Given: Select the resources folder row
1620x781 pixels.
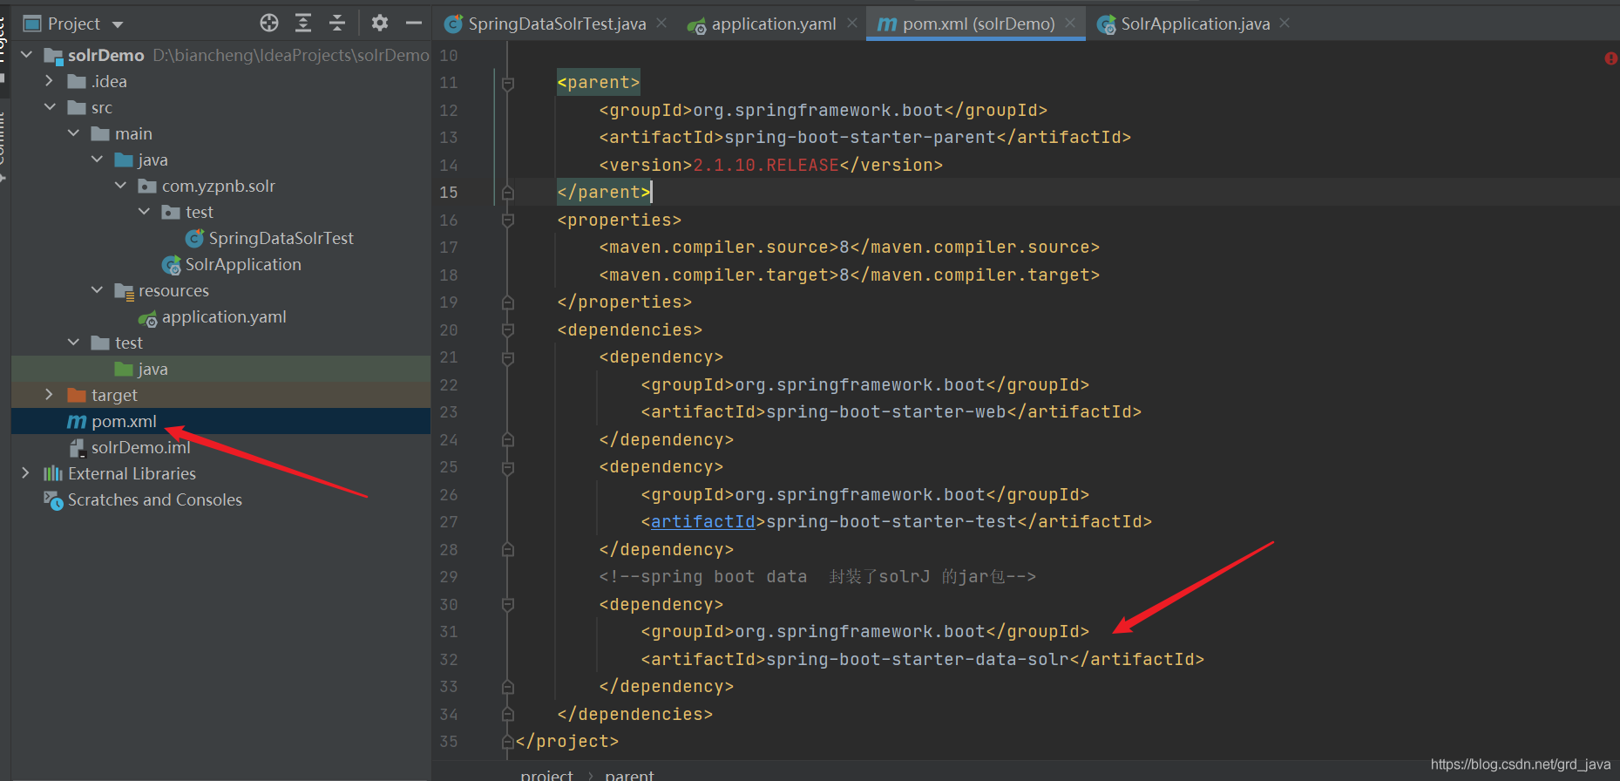Looking at the screenshot, I should tap(221, 290).
